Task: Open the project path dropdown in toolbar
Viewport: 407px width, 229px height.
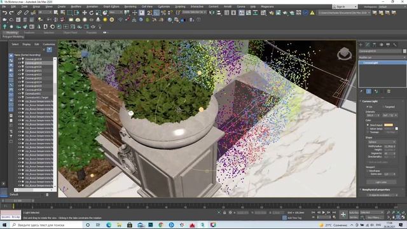Action: click(x=345, y=13)
